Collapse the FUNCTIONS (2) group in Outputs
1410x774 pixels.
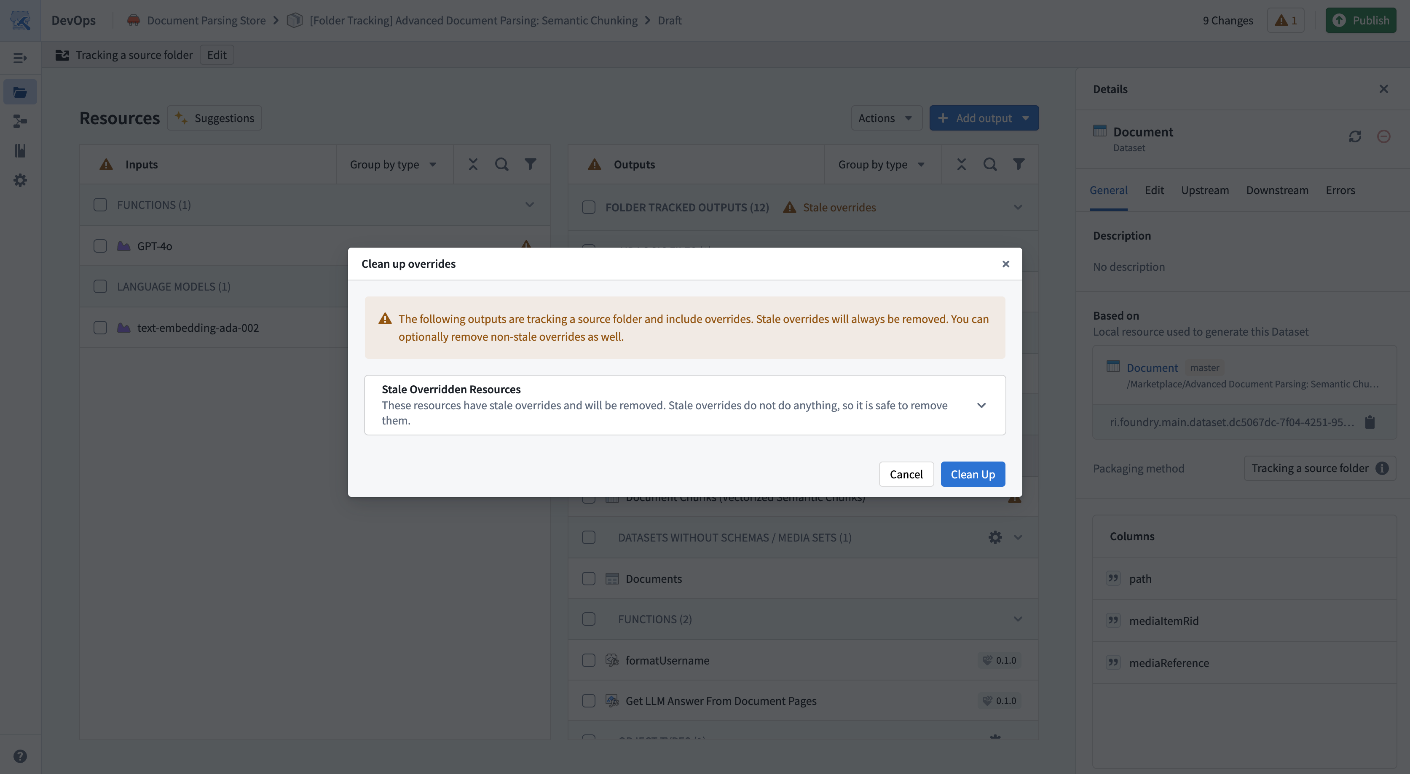pos(1018,619)
